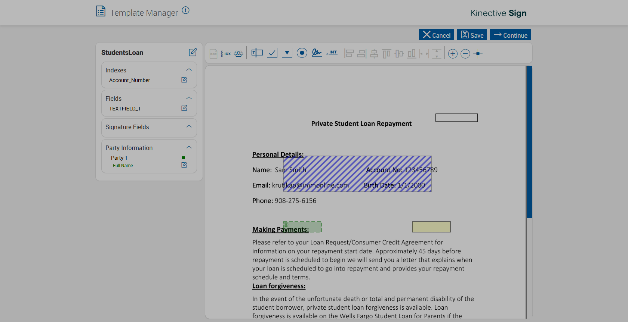Image resolution: width=628 pixels, height=322 pixels.
Task: Zoom in on the document
Action: coord(453,54)
